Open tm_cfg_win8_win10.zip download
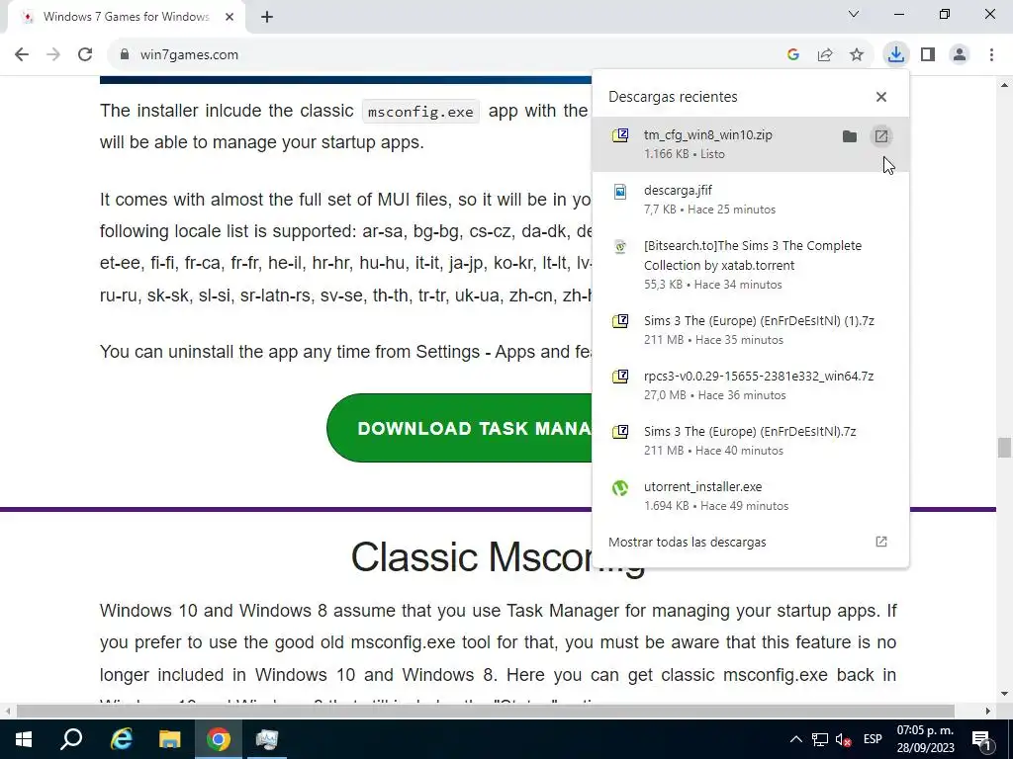 point(750,144)
